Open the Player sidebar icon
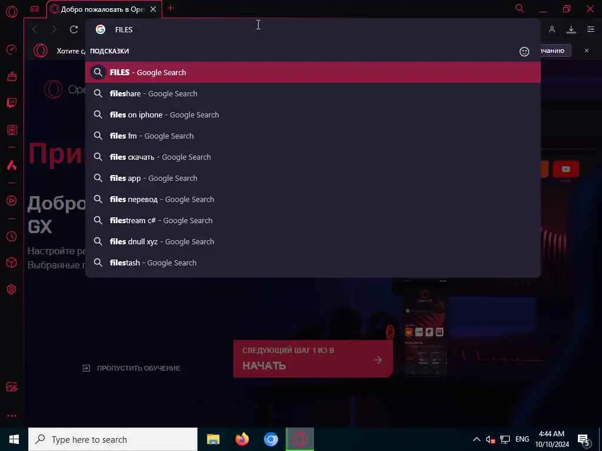Viewport: 602px width, 451px height. pyautogui.click(x=12, y=201)
